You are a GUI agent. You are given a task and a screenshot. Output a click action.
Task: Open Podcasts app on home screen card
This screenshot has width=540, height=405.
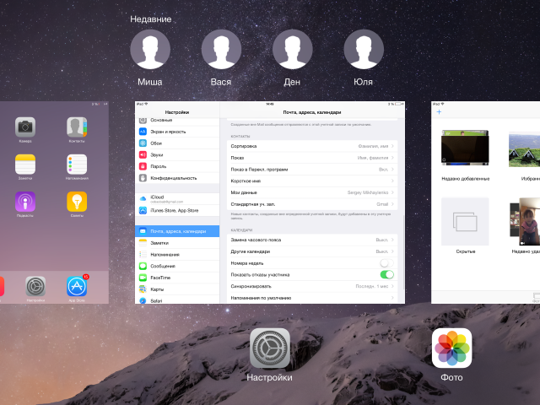point(25,202)
